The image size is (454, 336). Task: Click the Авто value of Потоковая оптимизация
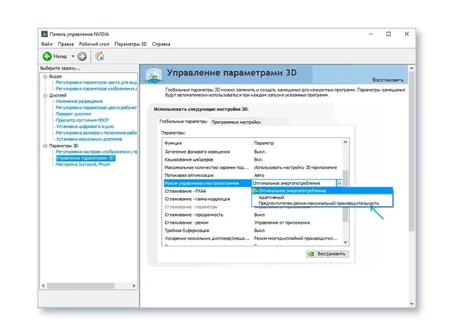[259, 175]
